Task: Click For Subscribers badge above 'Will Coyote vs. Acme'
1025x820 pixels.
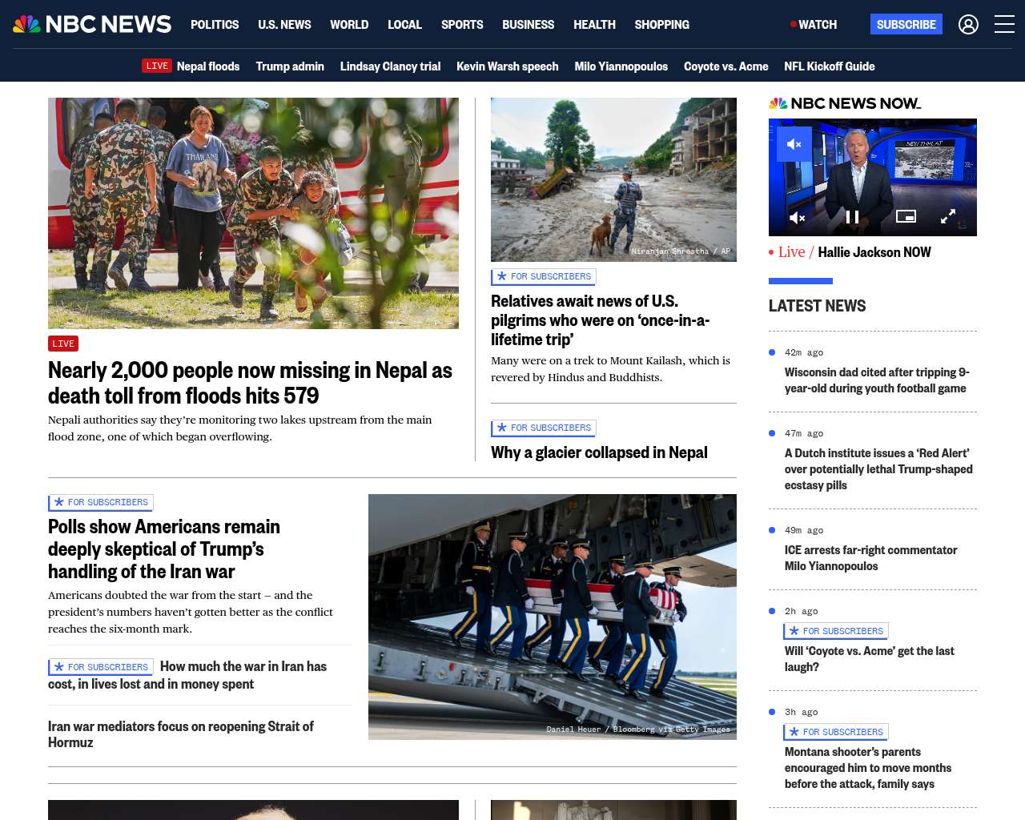Action: (x=836, y=631)
